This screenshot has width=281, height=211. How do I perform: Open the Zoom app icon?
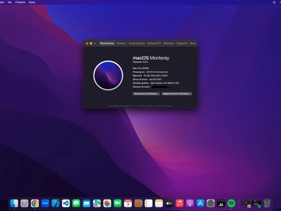click(x=45, y=203)
